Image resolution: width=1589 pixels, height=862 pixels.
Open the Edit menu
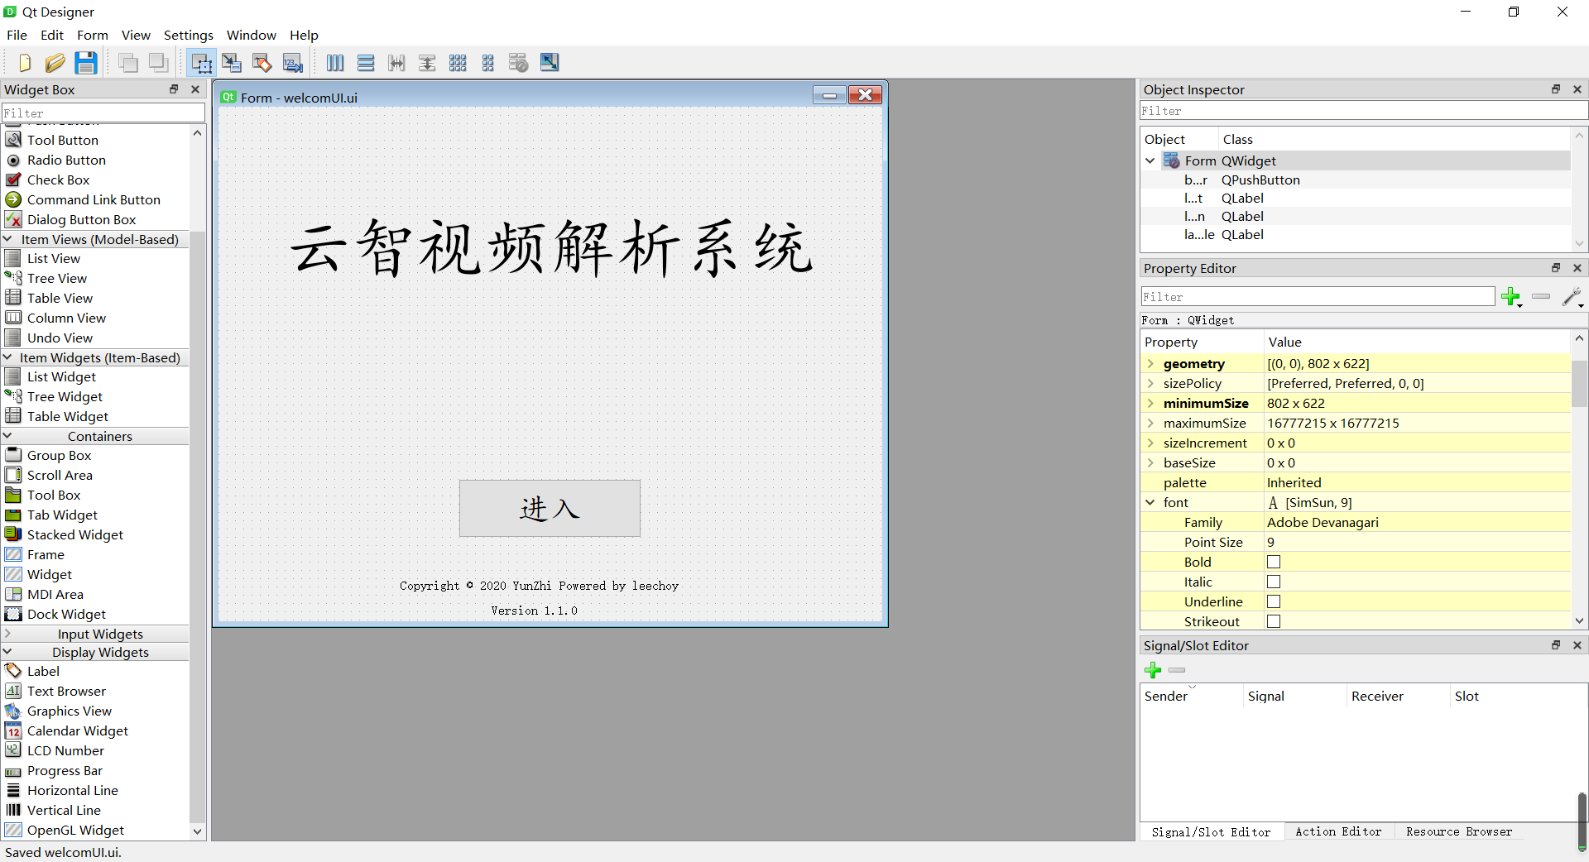[x=52, y=35]
